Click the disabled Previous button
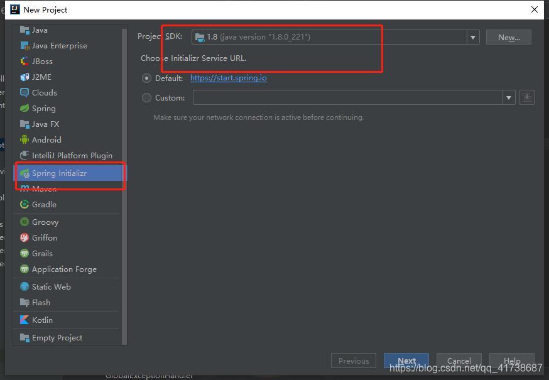The image size is (549, 380). (354, 361)
